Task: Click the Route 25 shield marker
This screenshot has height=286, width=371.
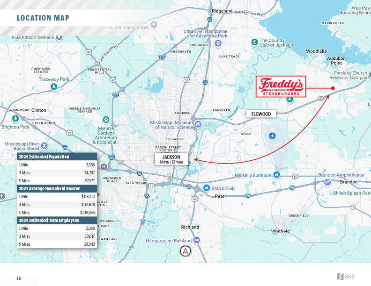Action: click(321, 99)
